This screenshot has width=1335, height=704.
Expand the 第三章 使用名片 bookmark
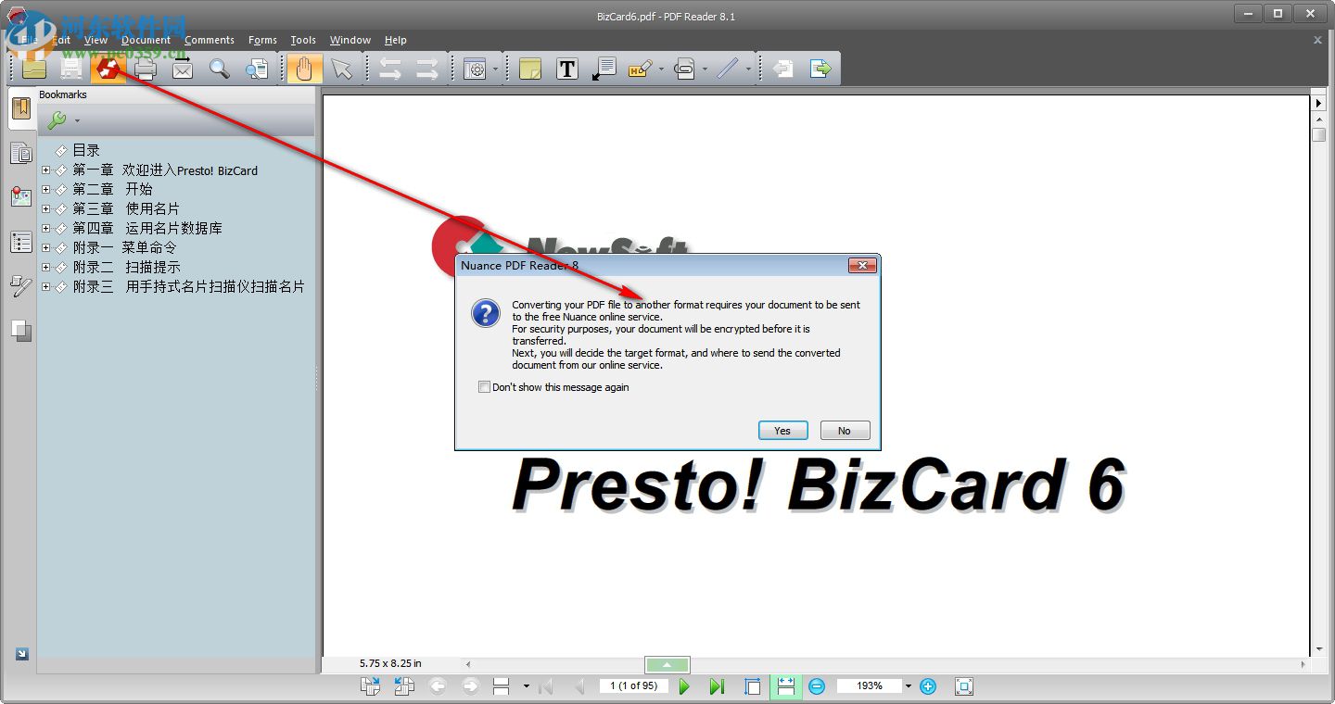coord(46,208)
